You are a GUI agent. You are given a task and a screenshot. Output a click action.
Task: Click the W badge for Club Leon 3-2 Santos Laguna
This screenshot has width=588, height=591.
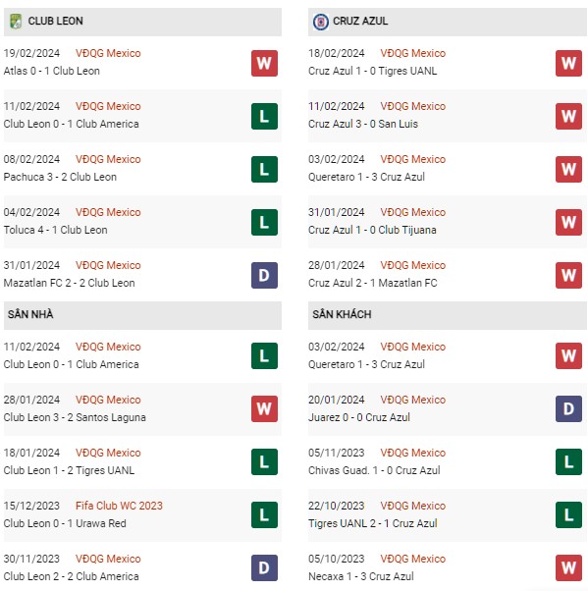point(264,409)
